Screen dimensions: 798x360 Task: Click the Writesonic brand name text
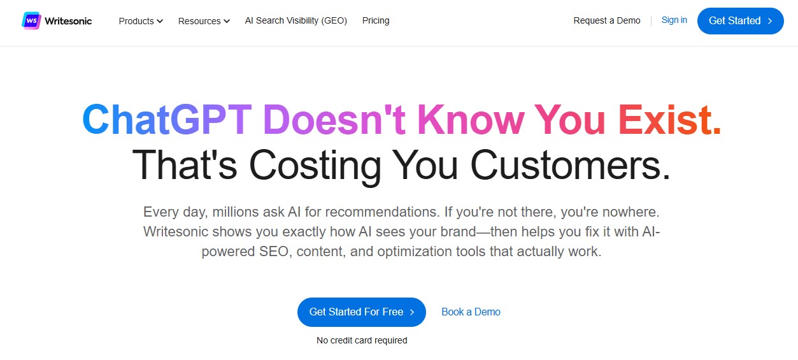click(x=68, y=21)
